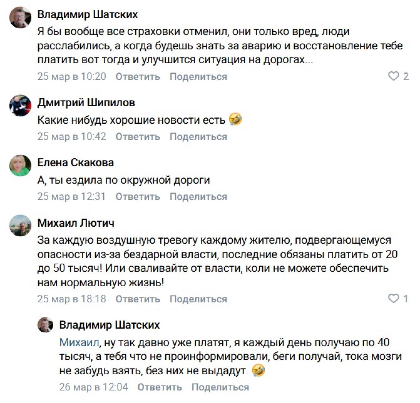The width and height of the screenshot is (420, 403).
Task: Reply to Дмитрий Шипилов's comment
Action: coord(138,137)
